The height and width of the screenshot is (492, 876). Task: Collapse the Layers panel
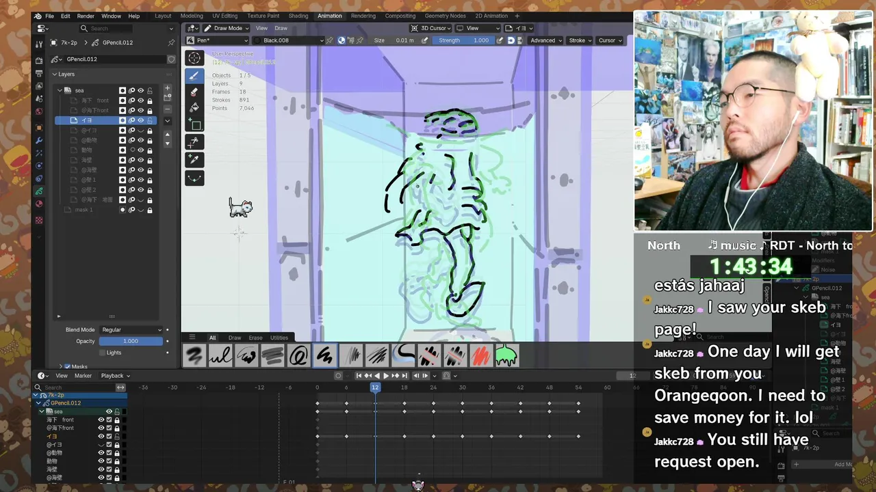(x=55, y=74)
